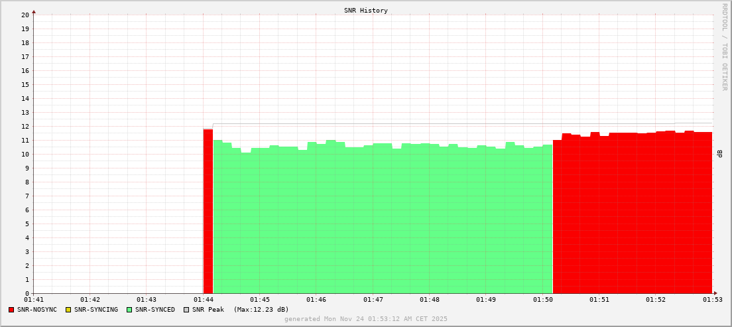
Task: Select the SNR-NOSYNC legend label
Action: click(x=37, y=310)
